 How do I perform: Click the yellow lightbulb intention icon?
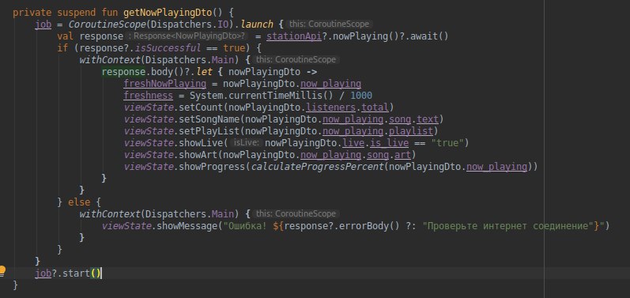point(3,270)
